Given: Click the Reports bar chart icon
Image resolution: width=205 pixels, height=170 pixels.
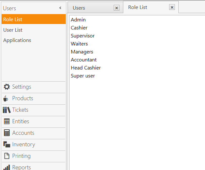Looking at the screenshot, I should click(7, 167).
